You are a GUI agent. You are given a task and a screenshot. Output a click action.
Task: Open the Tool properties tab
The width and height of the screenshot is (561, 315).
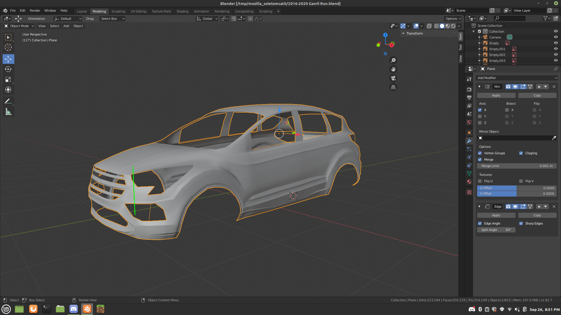click(x=469, y=79)
